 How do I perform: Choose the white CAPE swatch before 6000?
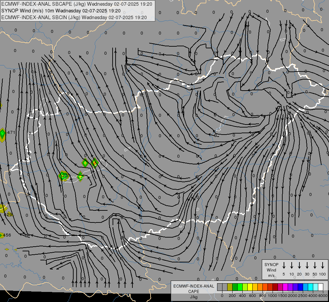tap(321, 287)
